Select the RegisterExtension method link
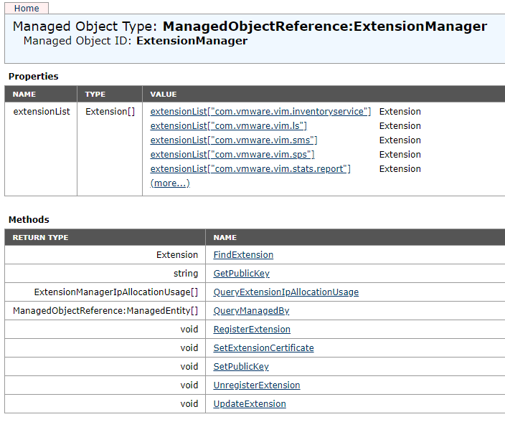 coord(252,330)
